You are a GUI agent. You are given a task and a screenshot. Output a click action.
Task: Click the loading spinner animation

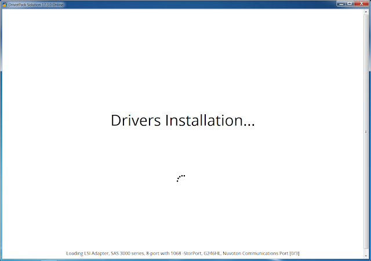tap(181, 178)
